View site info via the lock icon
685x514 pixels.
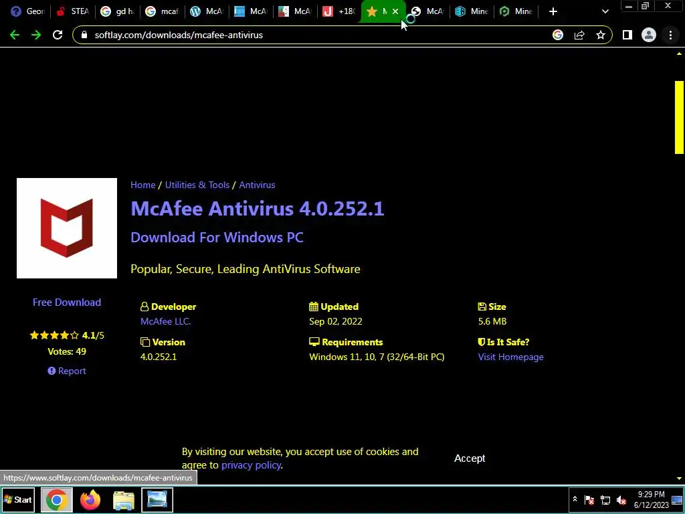pyautogui.click(x=84, y=35)
